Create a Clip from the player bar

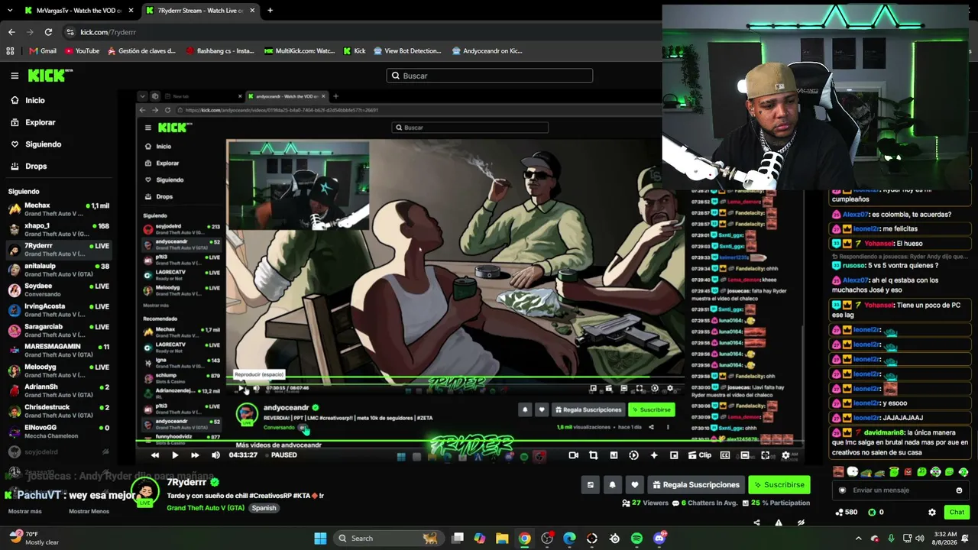point(700,455)
